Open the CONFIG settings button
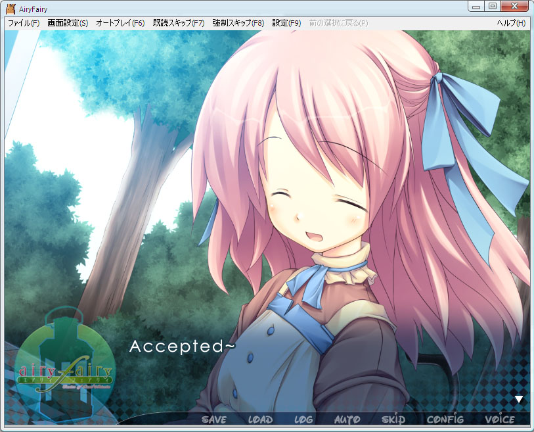This screenshot has height=432, width=534. click(445, 420)
